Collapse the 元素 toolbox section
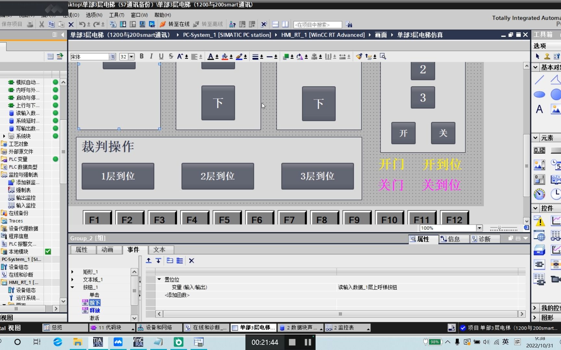 click(536, 138)
